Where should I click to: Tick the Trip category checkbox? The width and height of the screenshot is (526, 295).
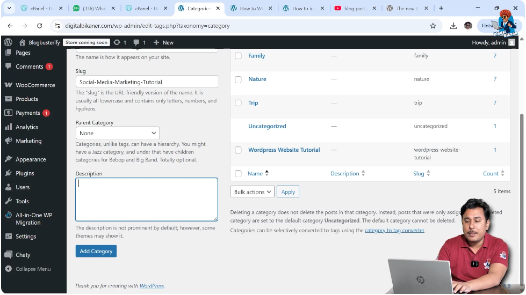pyautogui.click(x=238, y=103)
